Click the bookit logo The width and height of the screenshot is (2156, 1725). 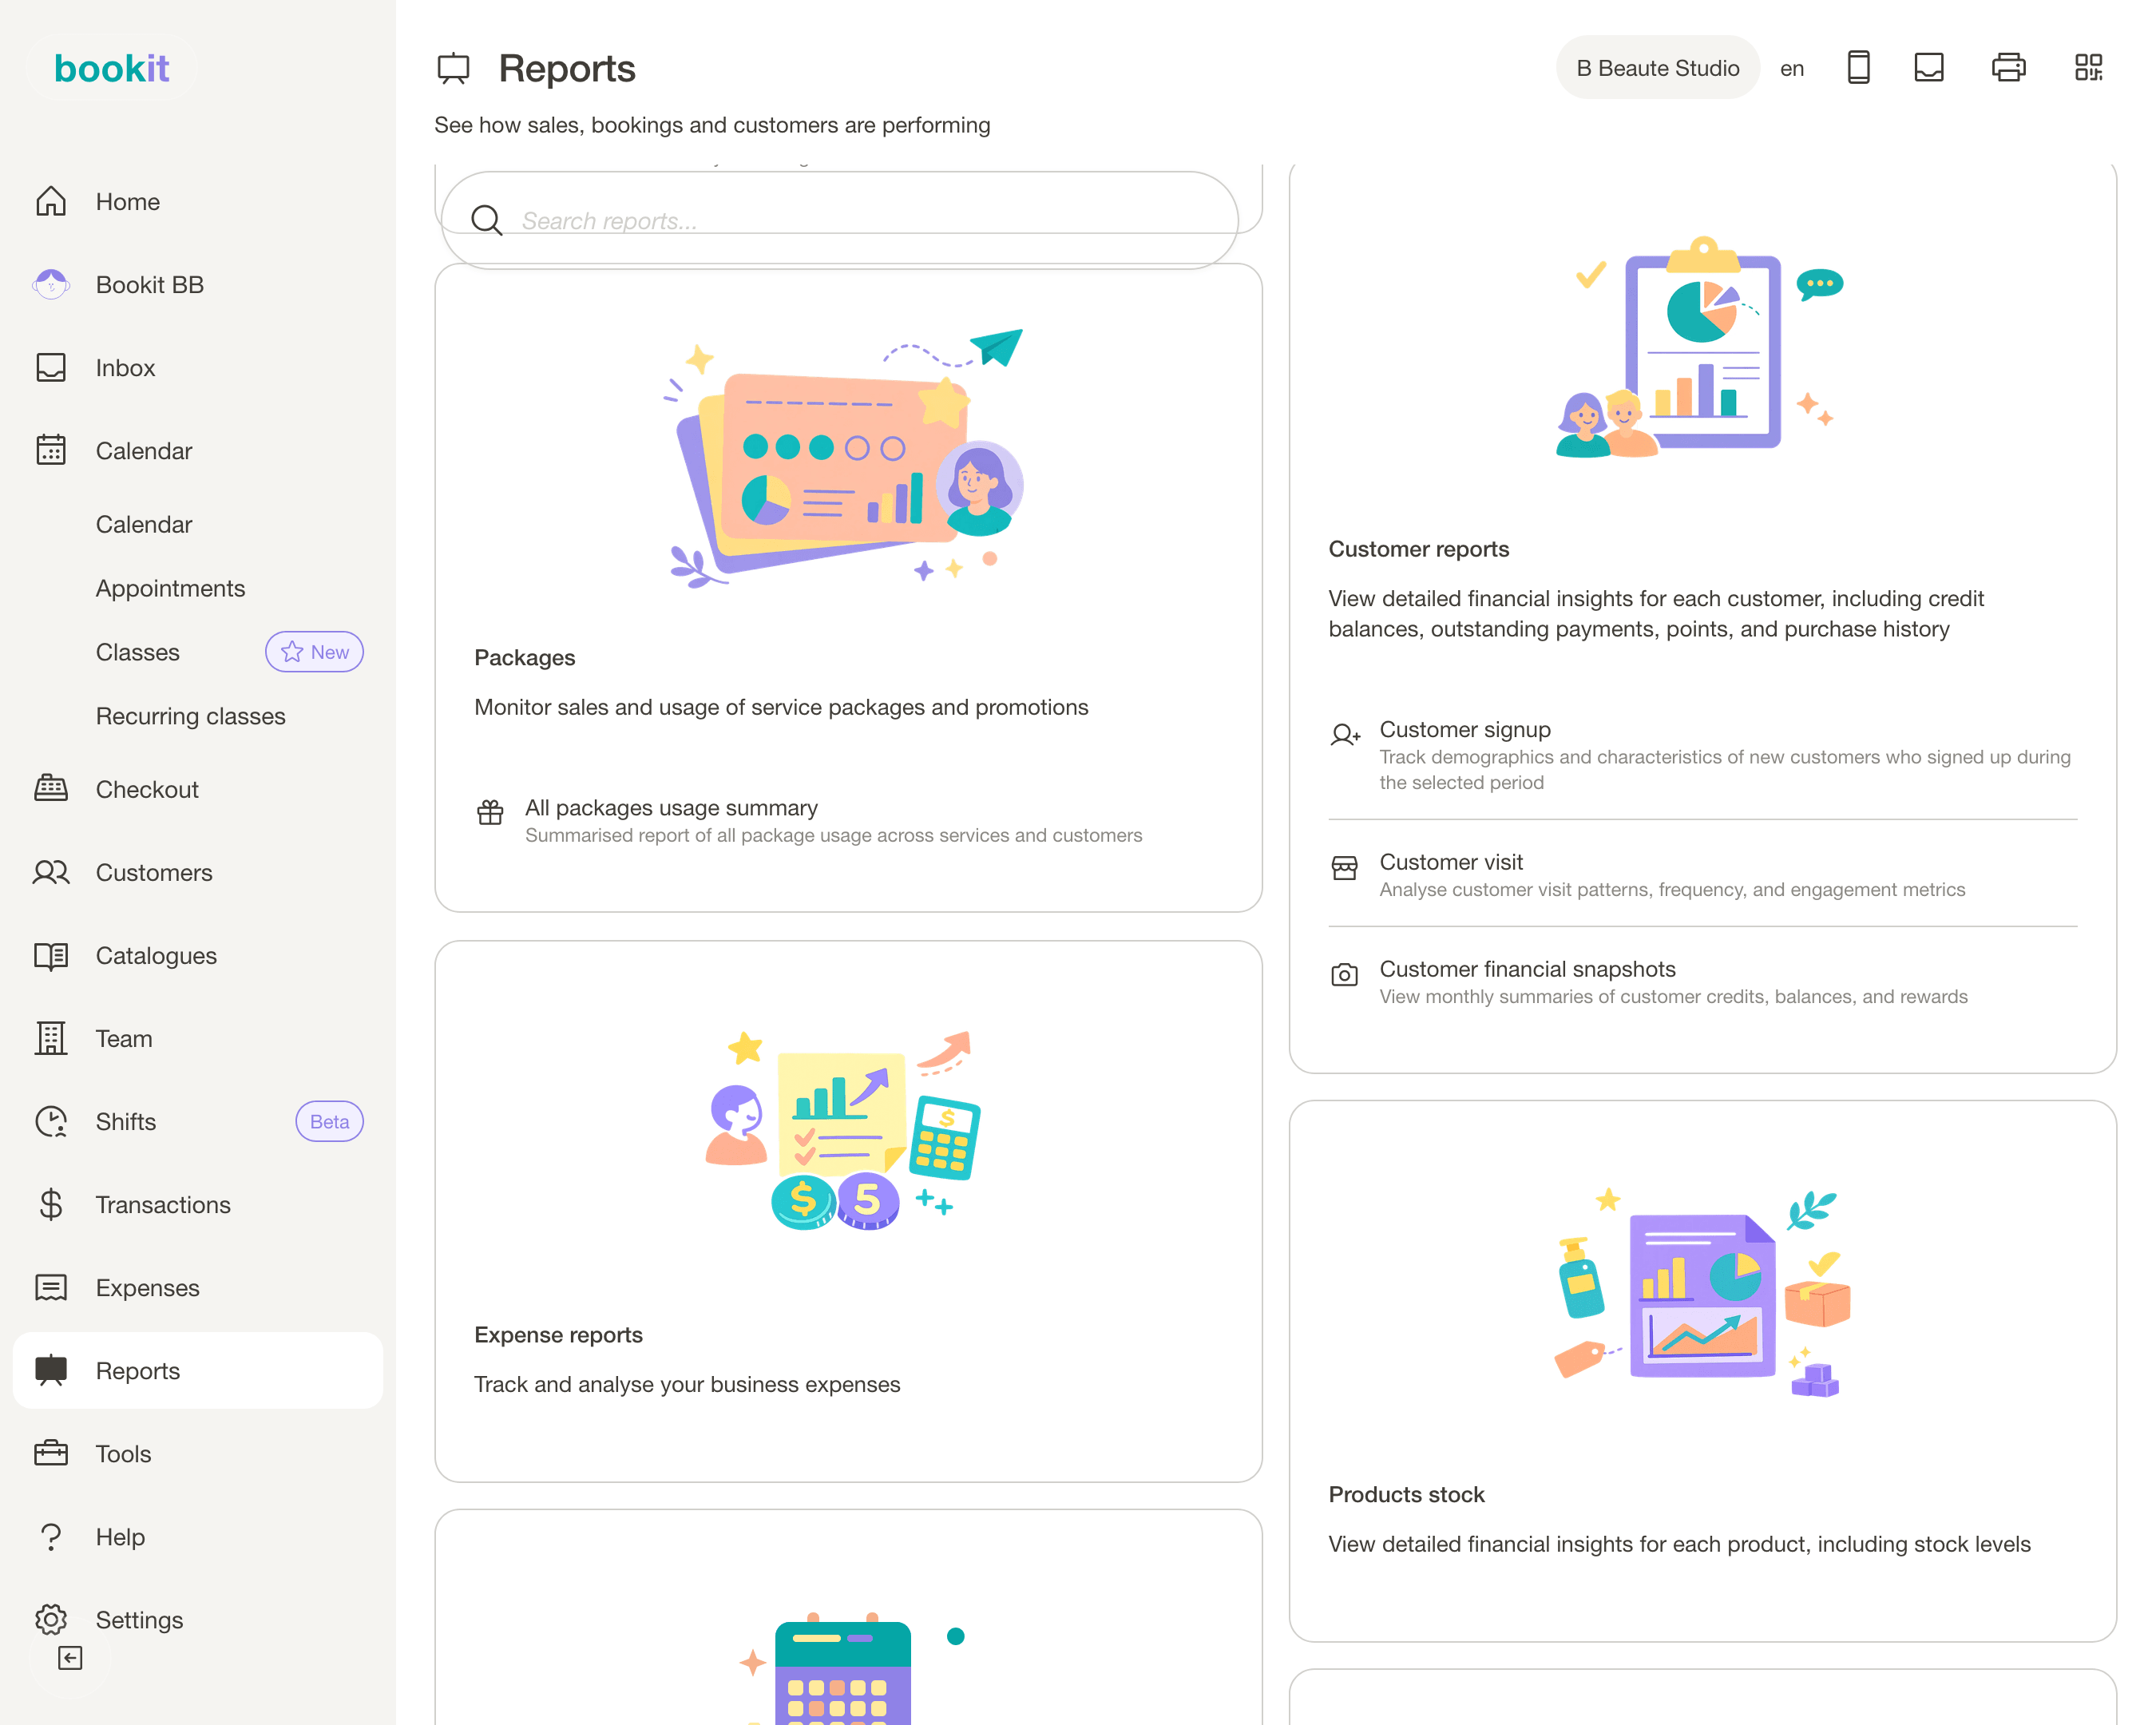coord(112,68)
